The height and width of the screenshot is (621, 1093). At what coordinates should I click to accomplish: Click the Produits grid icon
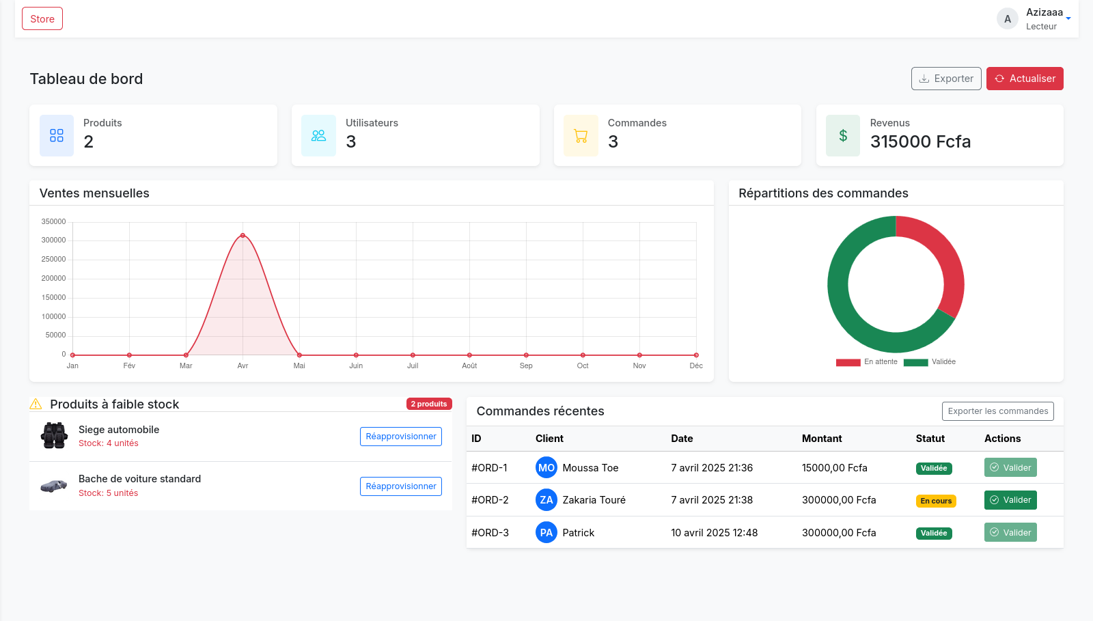[x=57, y=136]
